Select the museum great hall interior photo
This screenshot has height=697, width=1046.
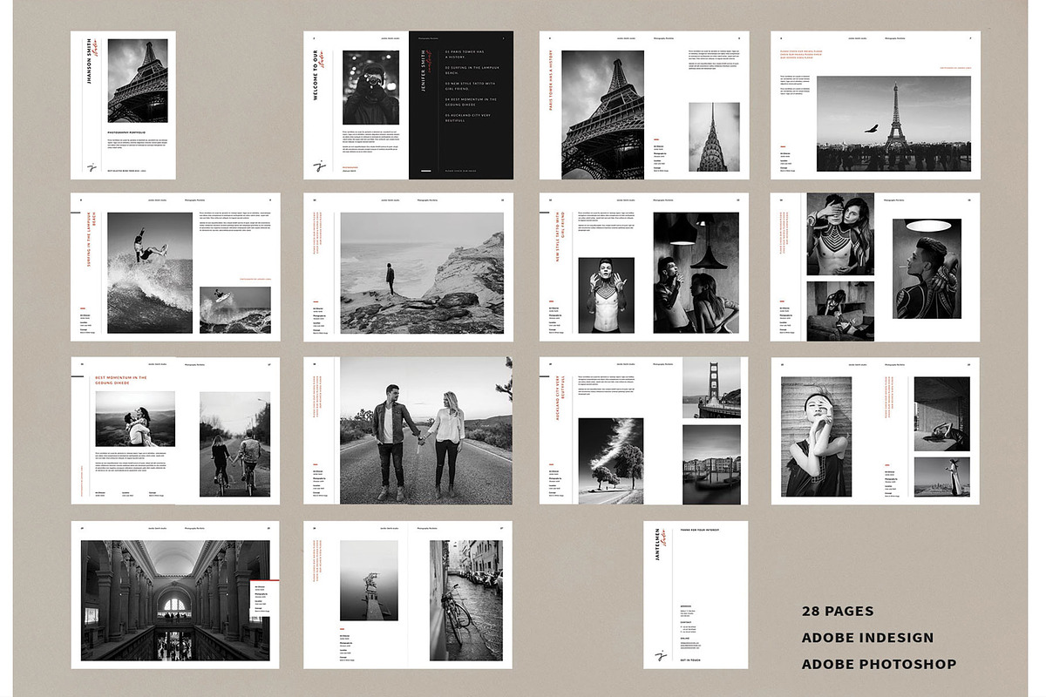[175, 600]
